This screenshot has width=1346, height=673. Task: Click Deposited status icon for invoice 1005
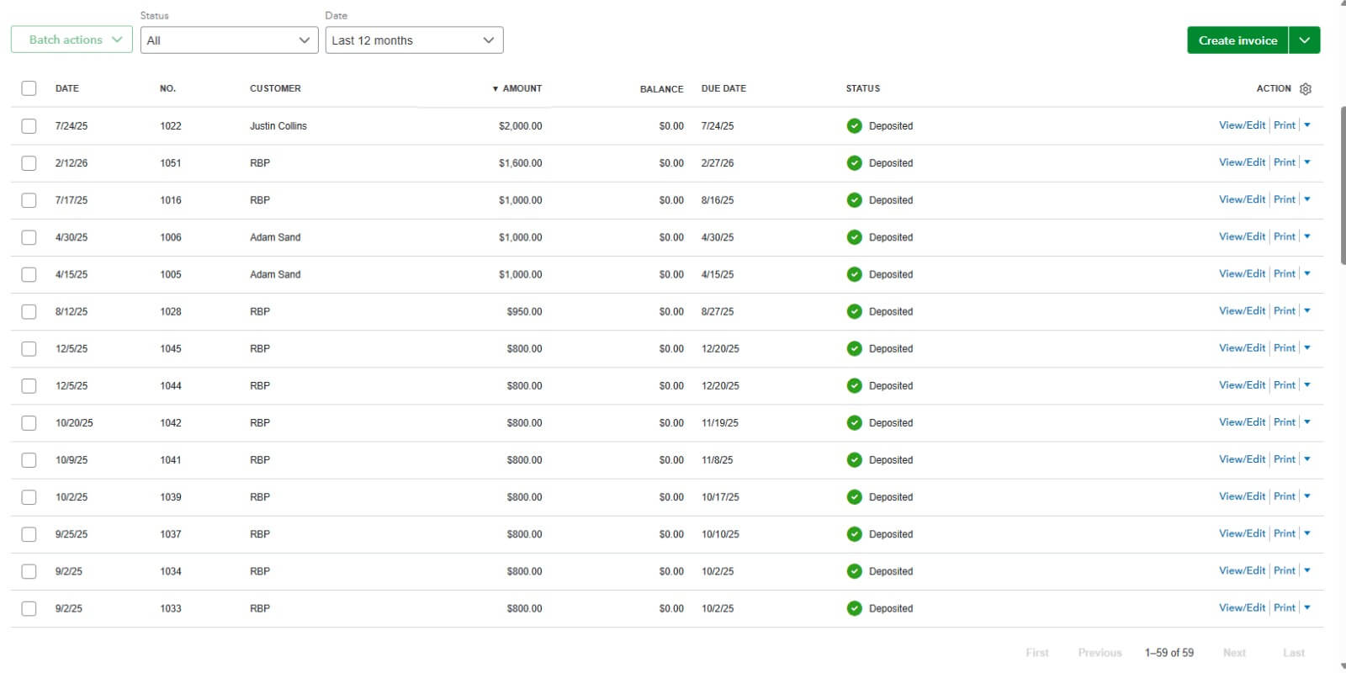[x=854, y=274]
